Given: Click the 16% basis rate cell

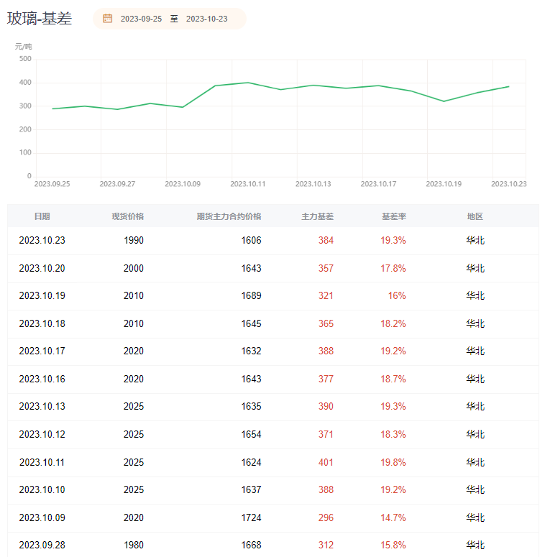Looking at the screenshot, I should click(x=397, y=296).
